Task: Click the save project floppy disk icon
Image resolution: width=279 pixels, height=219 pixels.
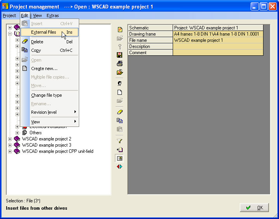Action: click(x=120, y=55)
